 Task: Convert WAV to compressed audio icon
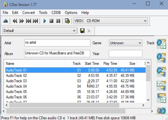point(161,86)
